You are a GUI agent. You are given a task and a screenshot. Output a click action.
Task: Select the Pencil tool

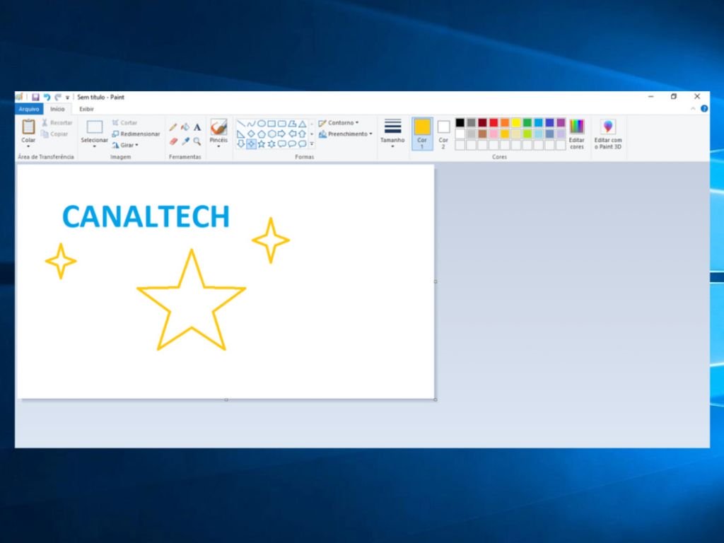point(173,127)
